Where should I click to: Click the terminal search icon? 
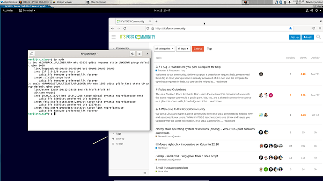point(132,54)
